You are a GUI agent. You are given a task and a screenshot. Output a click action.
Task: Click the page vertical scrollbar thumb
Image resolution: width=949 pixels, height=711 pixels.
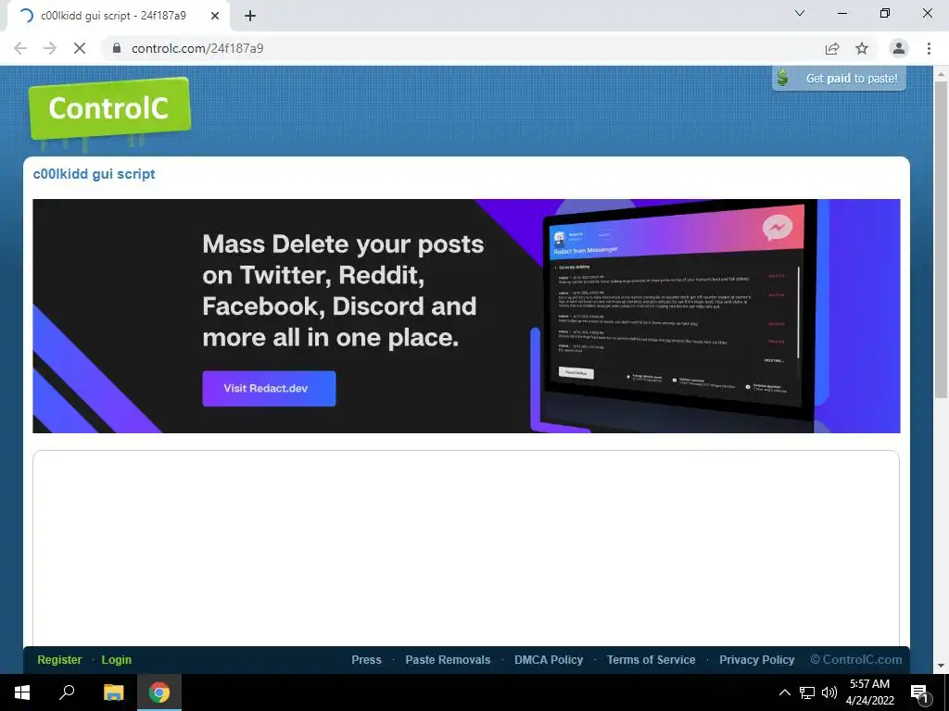click(941, 240)
